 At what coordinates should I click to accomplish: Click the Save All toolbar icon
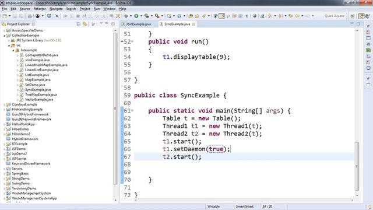click(x=21, y=16)
